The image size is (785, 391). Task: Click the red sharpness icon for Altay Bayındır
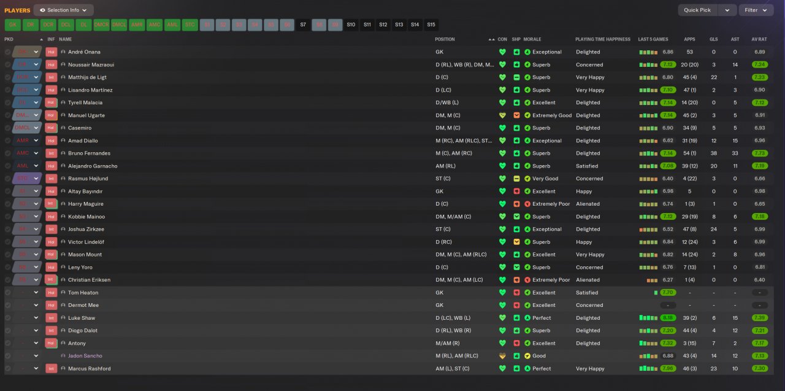click(517, 192)
